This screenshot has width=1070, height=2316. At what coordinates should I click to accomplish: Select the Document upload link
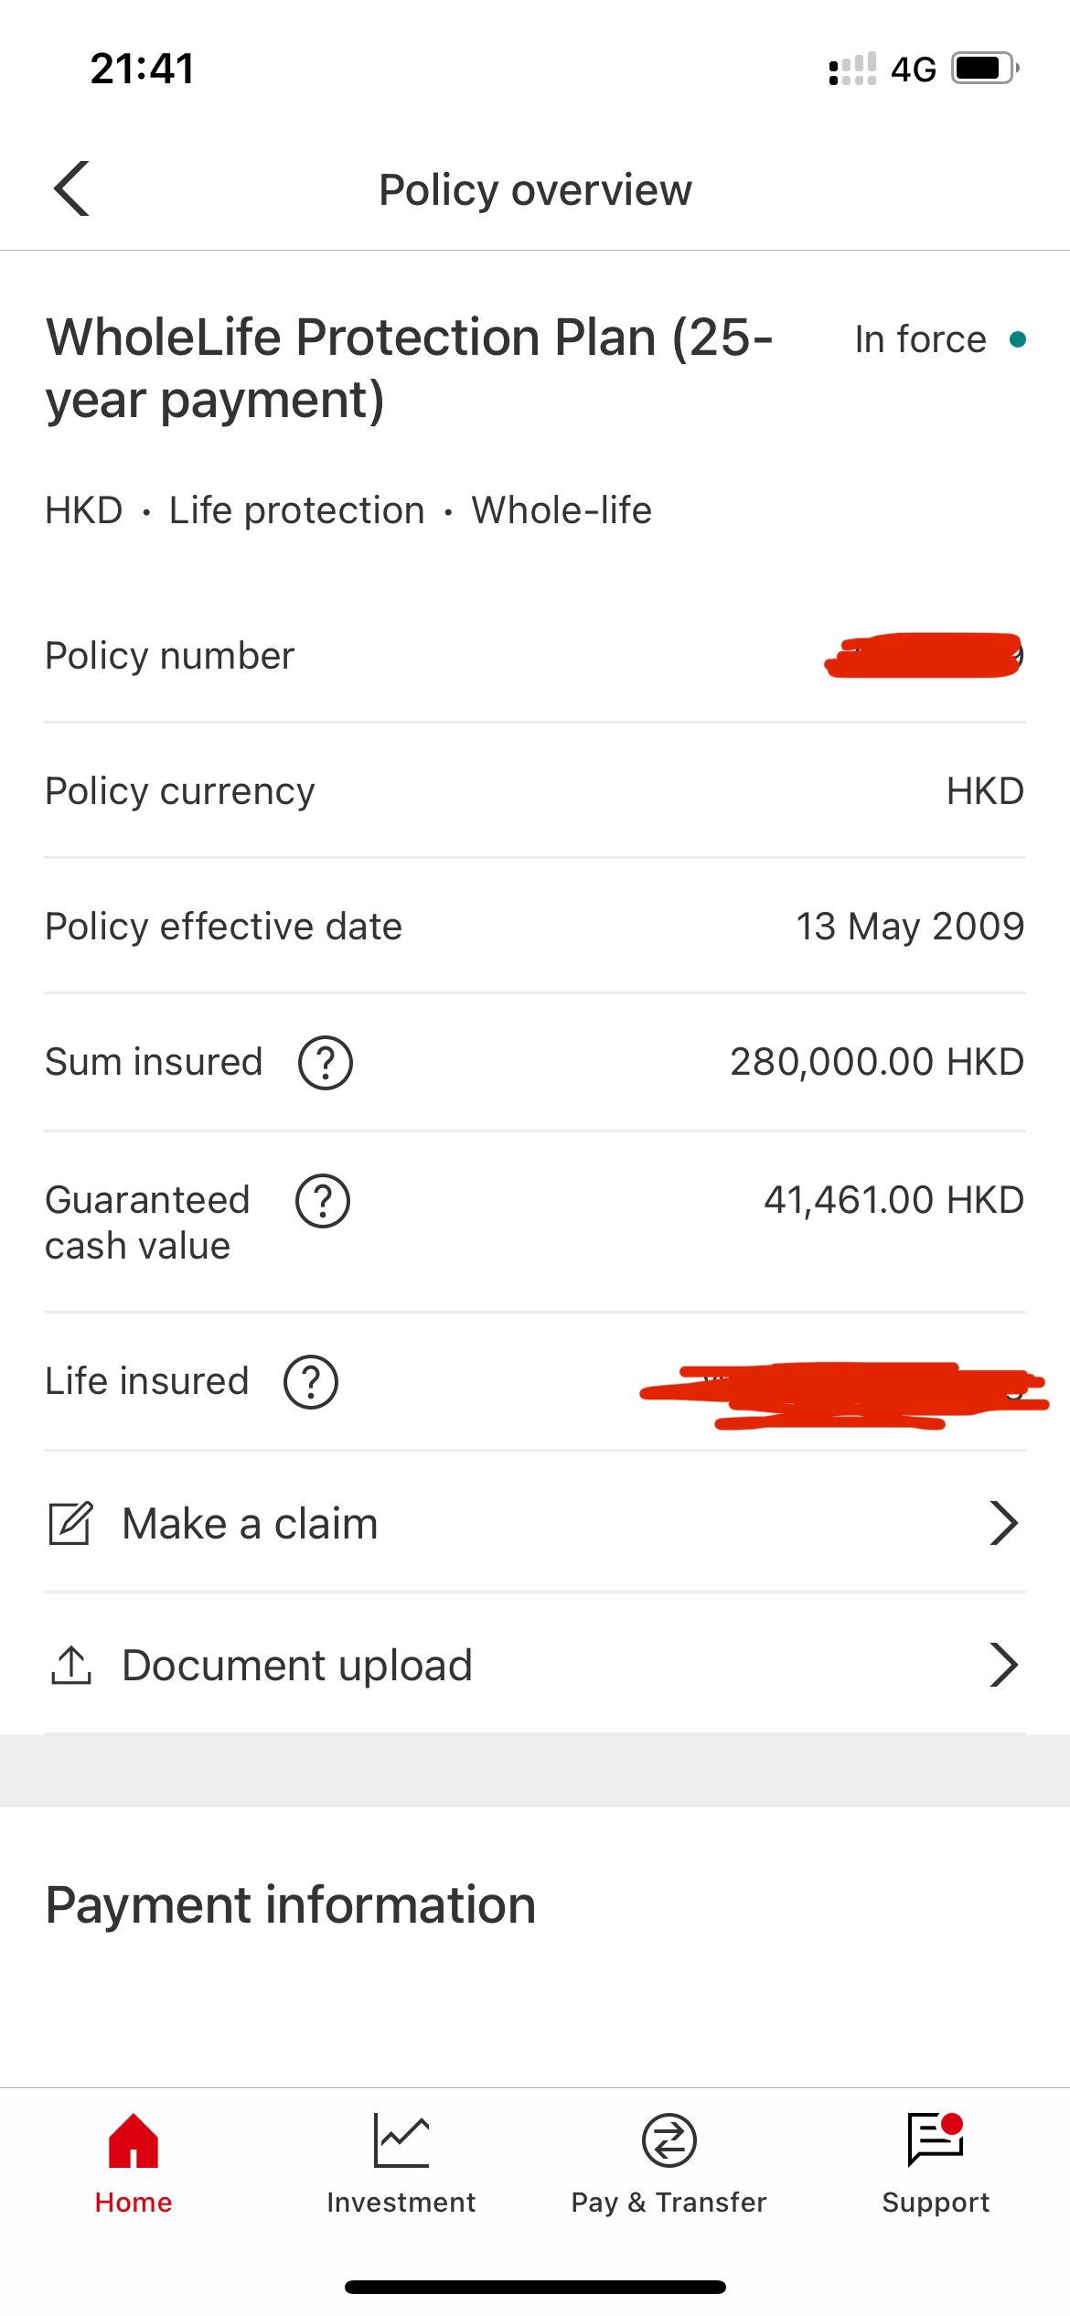click(535, 1665)
